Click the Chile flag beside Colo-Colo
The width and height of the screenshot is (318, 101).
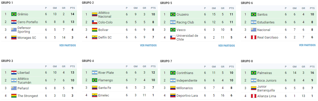pyautogui.click(x=95, y=22)
